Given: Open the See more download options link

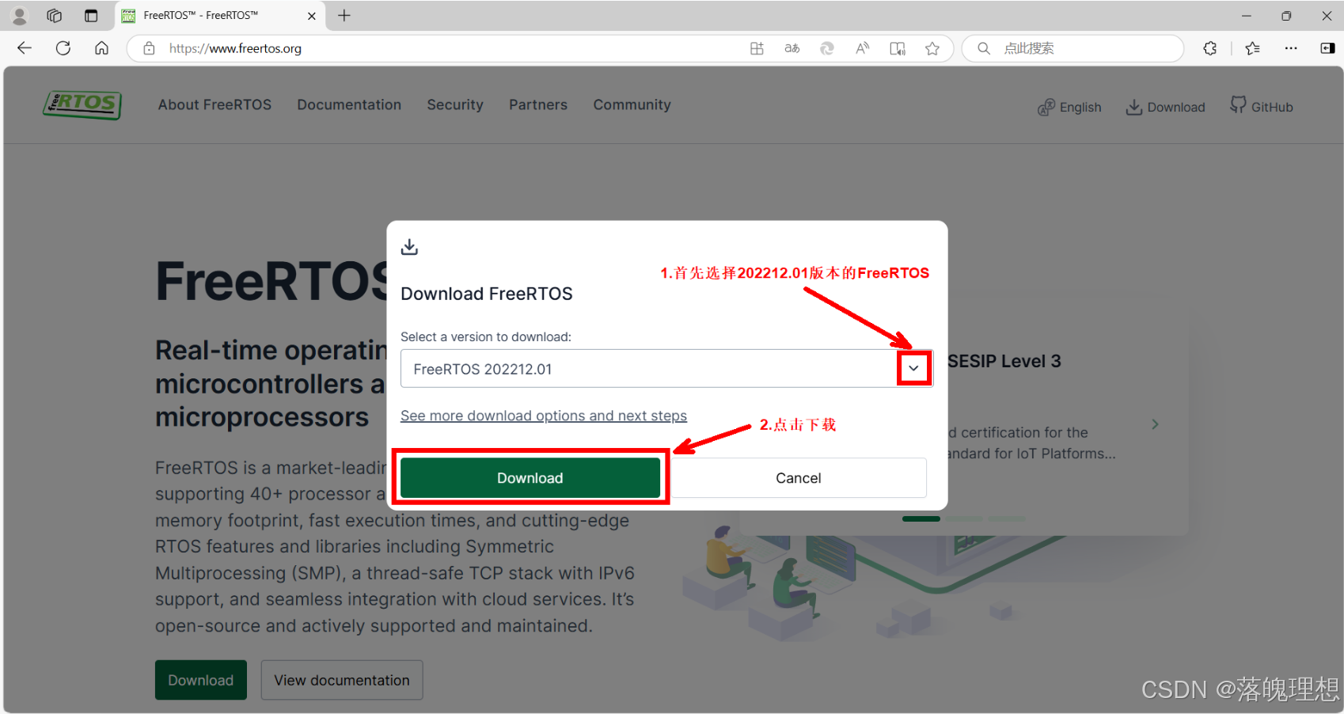Looking at the screenshot, I should 544,415.
